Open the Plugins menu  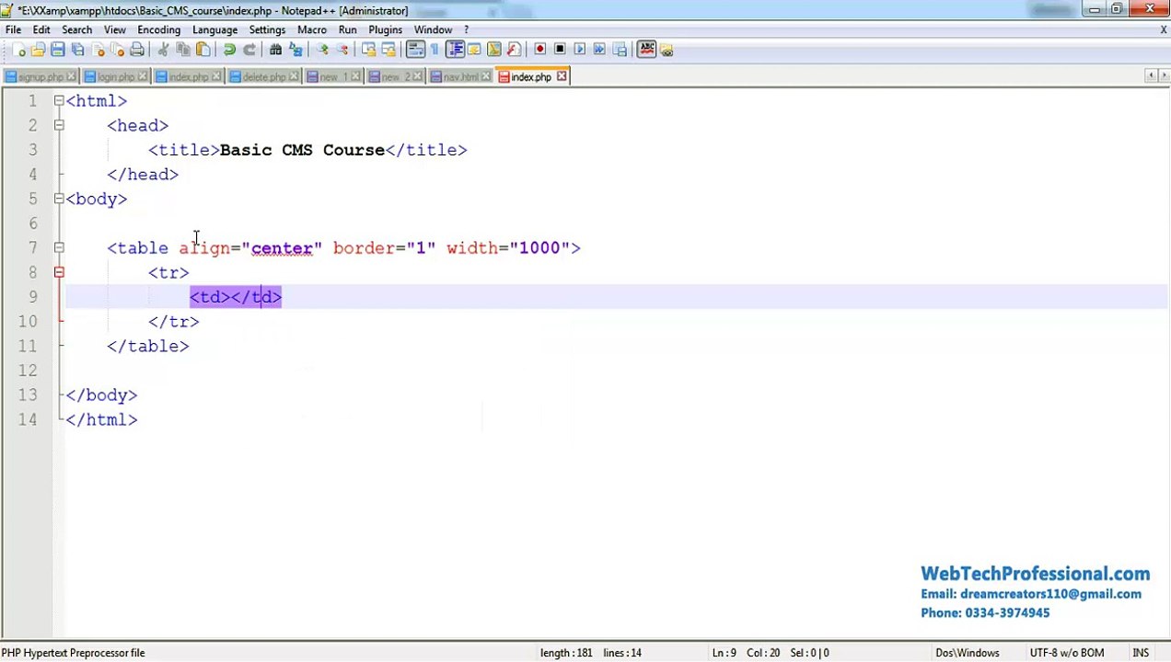385,29
